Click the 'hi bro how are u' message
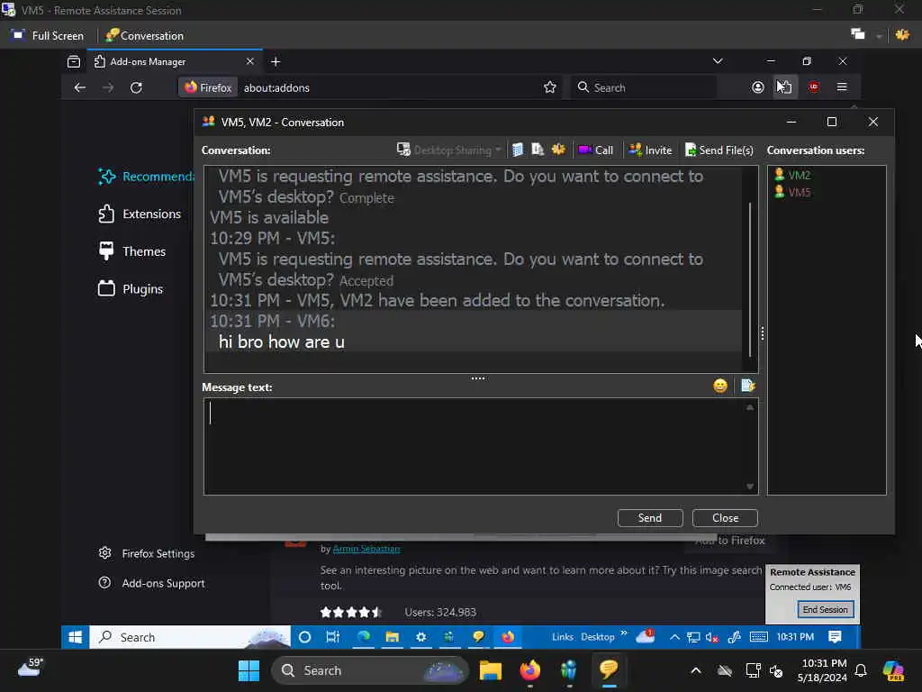922x692 pixels. (282, 341)
